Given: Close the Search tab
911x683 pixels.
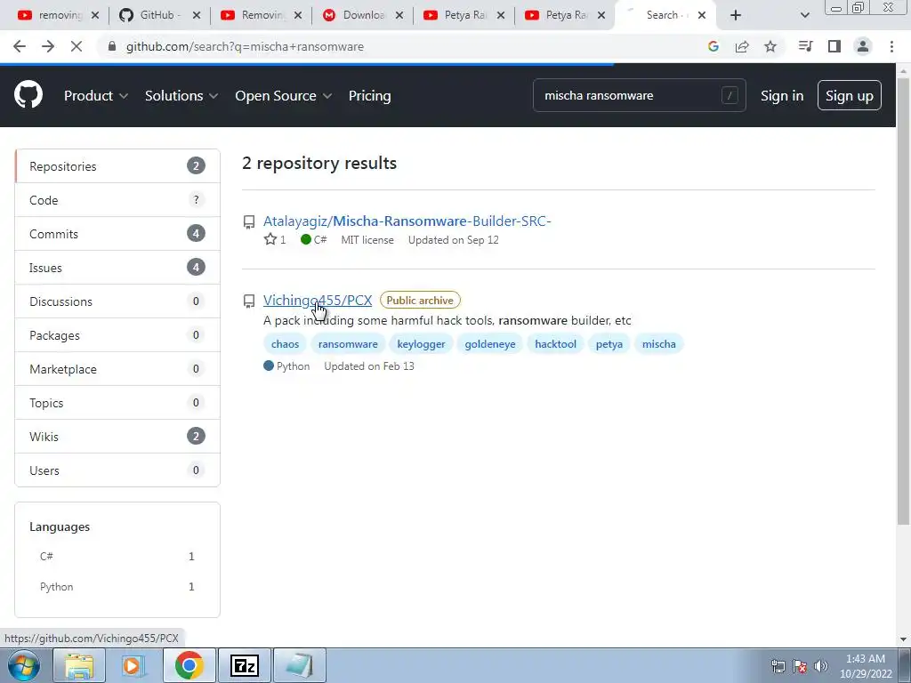Looking at the screenshot, I should coord(702,15).
